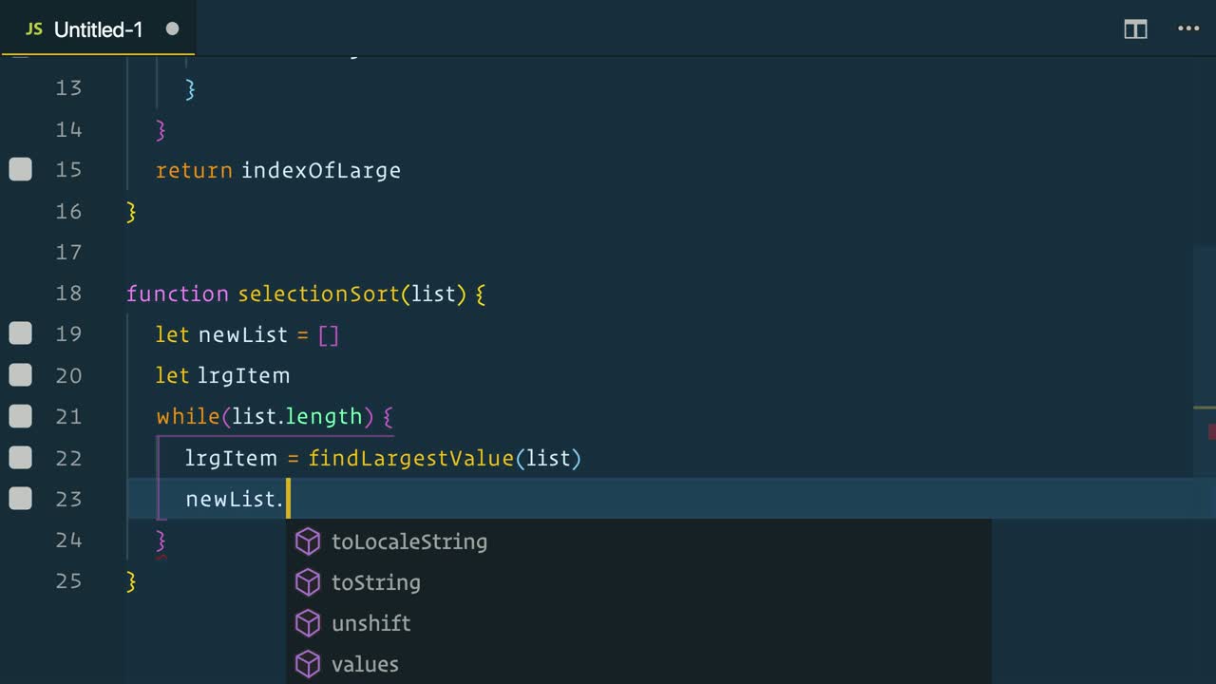Click the JavaScript language icon on the tab

pos(33,29)
